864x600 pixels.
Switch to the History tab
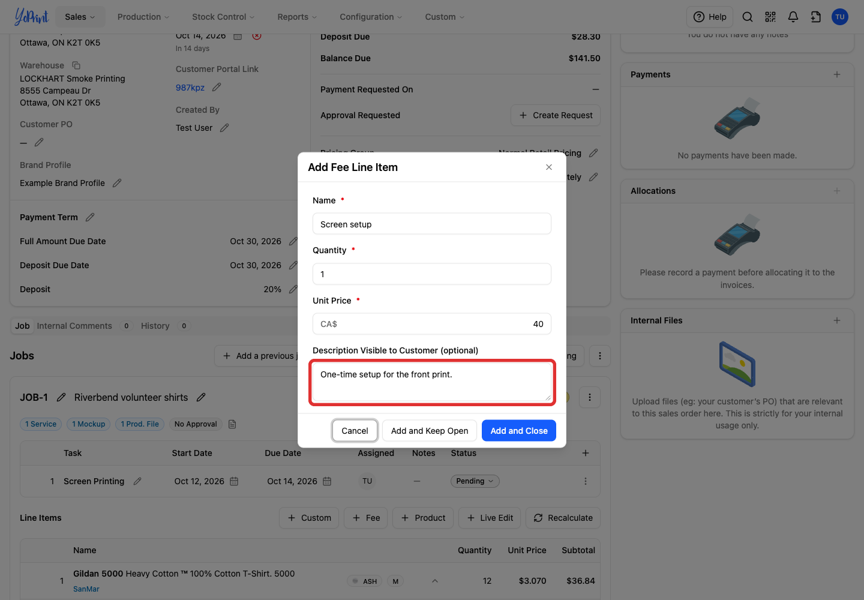(155, 326)
